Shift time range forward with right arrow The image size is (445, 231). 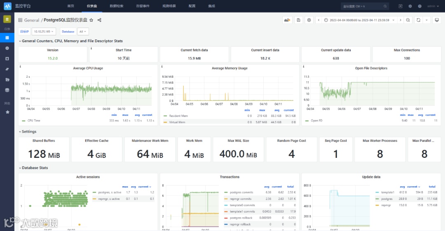[x=400, y=20]
